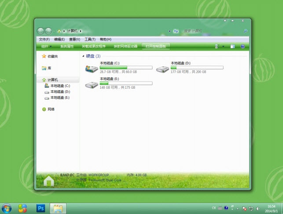283x214 pixels.
Task: Open the colorful app taskbar icon
Action: tap(22, 208)
